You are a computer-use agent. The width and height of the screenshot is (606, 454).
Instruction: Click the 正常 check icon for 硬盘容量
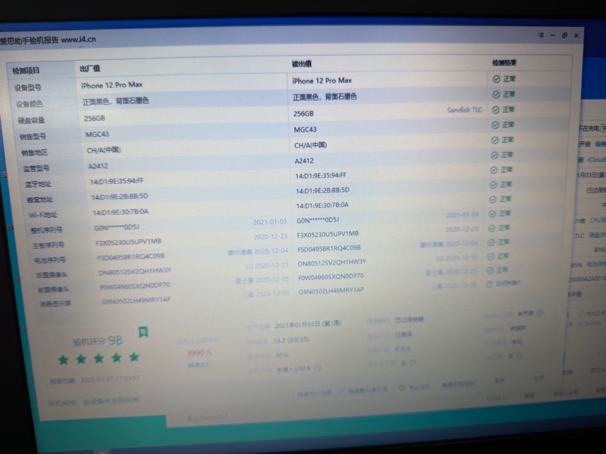click(x=495, y=109)
